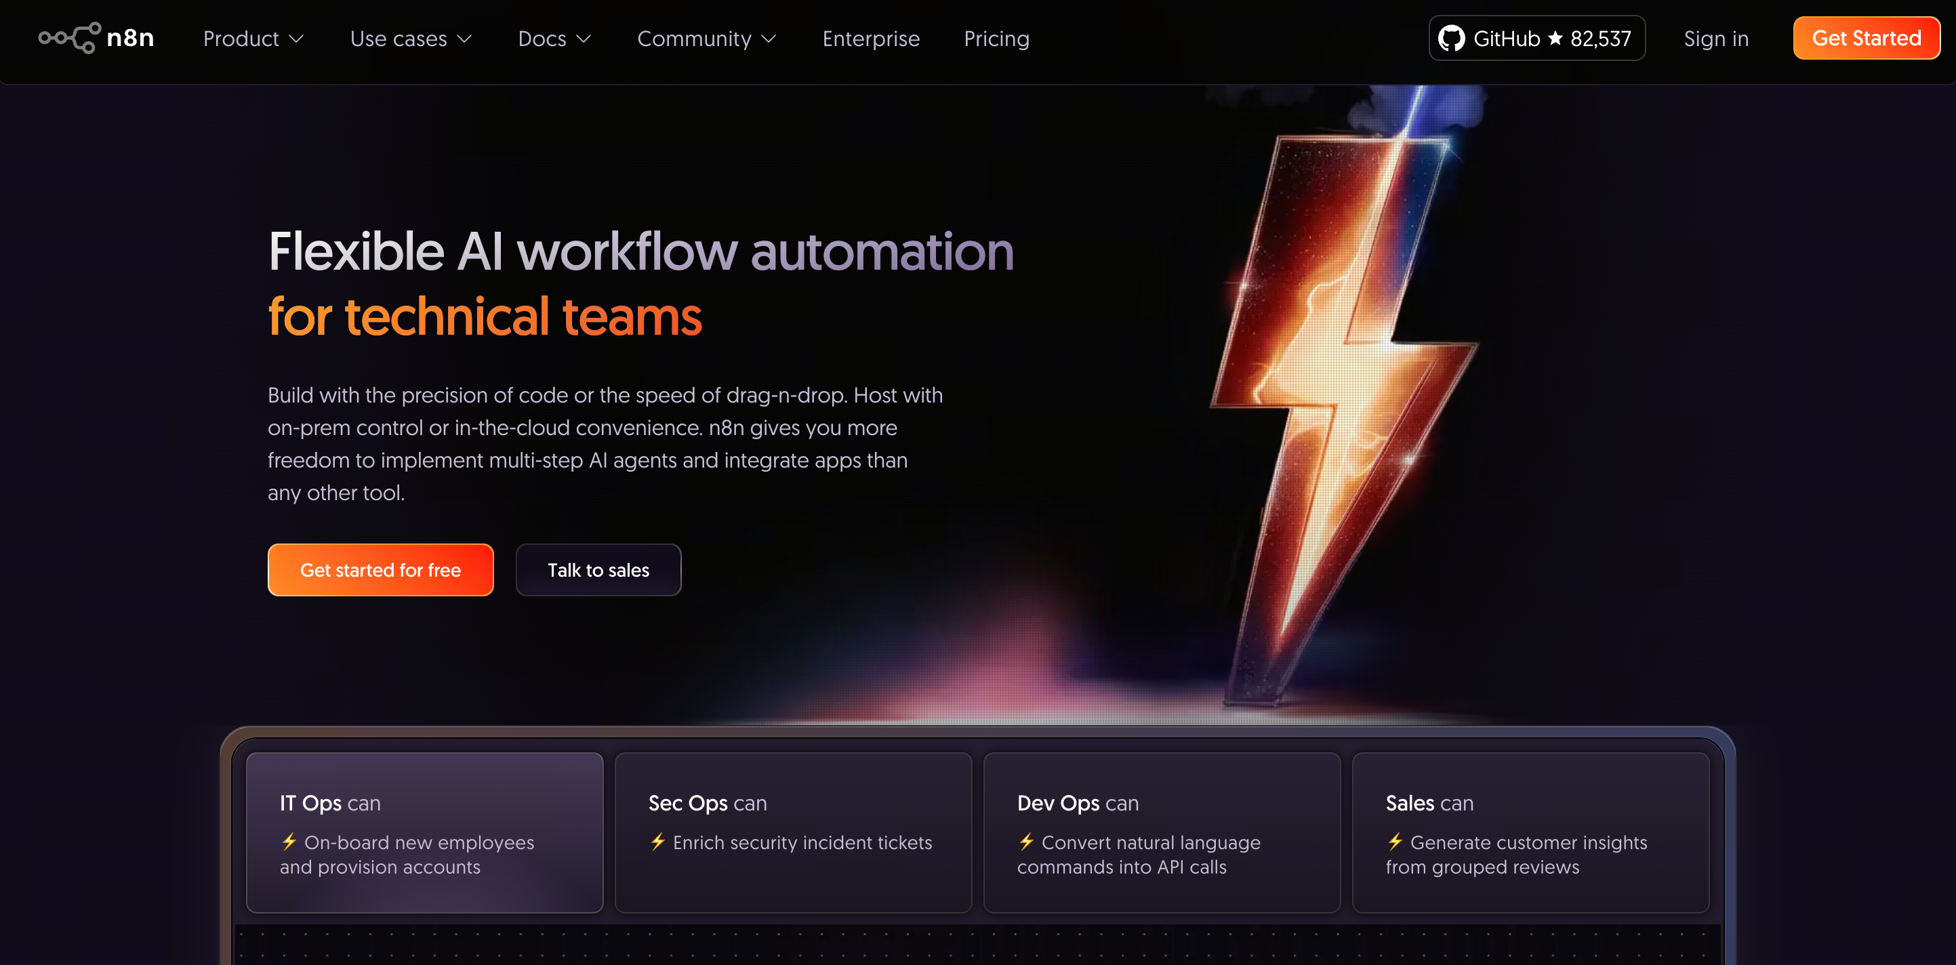This screenshot has height=965, width=1956.
Task: Click the GitHub octocat icon
Action: 1451,38
